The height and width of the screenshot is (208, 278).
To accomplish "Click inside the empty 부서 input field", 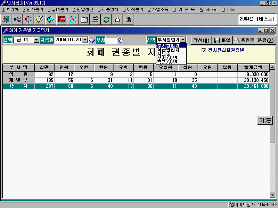I will pyautogui.click(x=111, y=40).
